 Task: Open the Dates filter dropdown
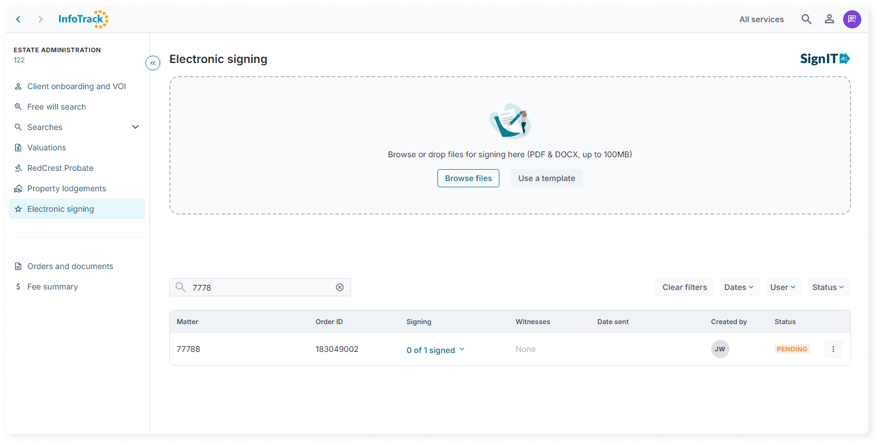pos(739,287)
